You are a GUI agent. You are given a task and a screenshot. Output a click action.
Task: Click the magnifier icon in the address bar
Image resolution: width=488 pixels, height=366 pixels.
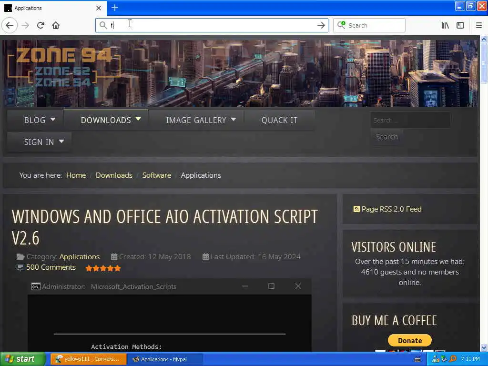click(103, 25)
